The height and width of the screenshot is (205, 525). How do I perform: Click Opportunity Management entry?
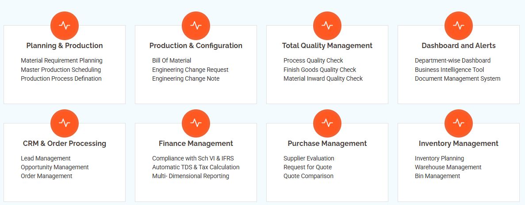coord(54,167)
